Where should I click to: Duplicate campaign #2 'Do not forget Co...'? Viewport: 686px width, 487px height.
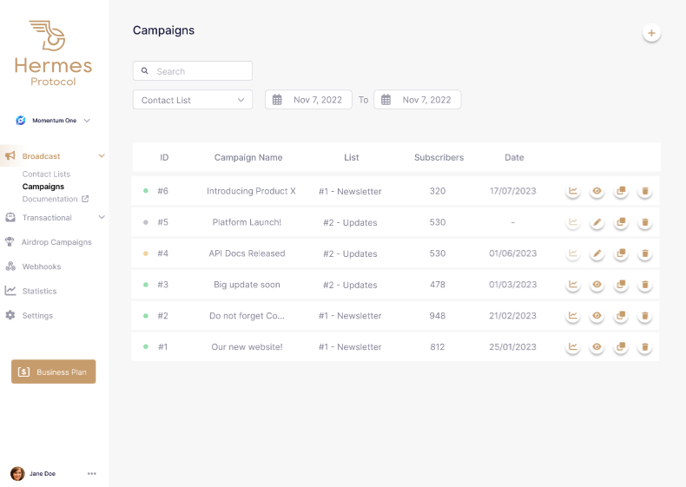(621, 316)
